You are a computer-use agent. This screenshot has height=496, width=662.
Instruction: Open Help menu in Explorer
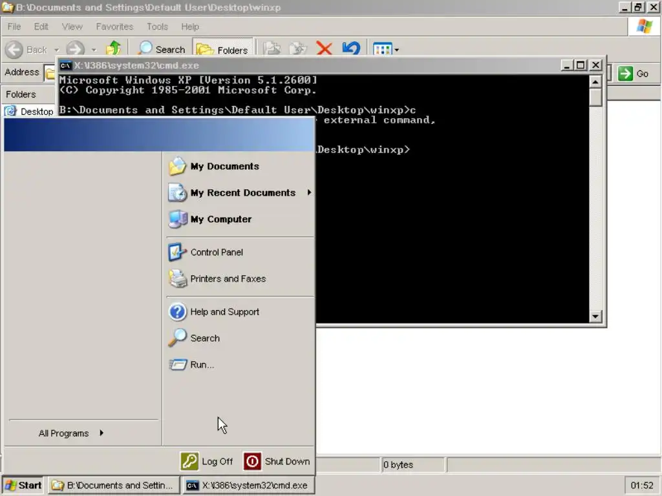(x=190, y=26)
